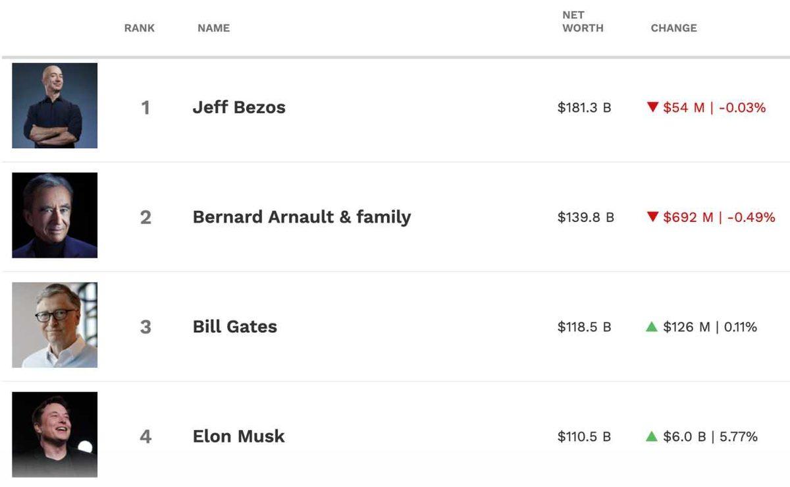The image size is (790, 487).
Task: Open Elon Musk's name link
Action: pyautogui.click(x=238, y=436)
